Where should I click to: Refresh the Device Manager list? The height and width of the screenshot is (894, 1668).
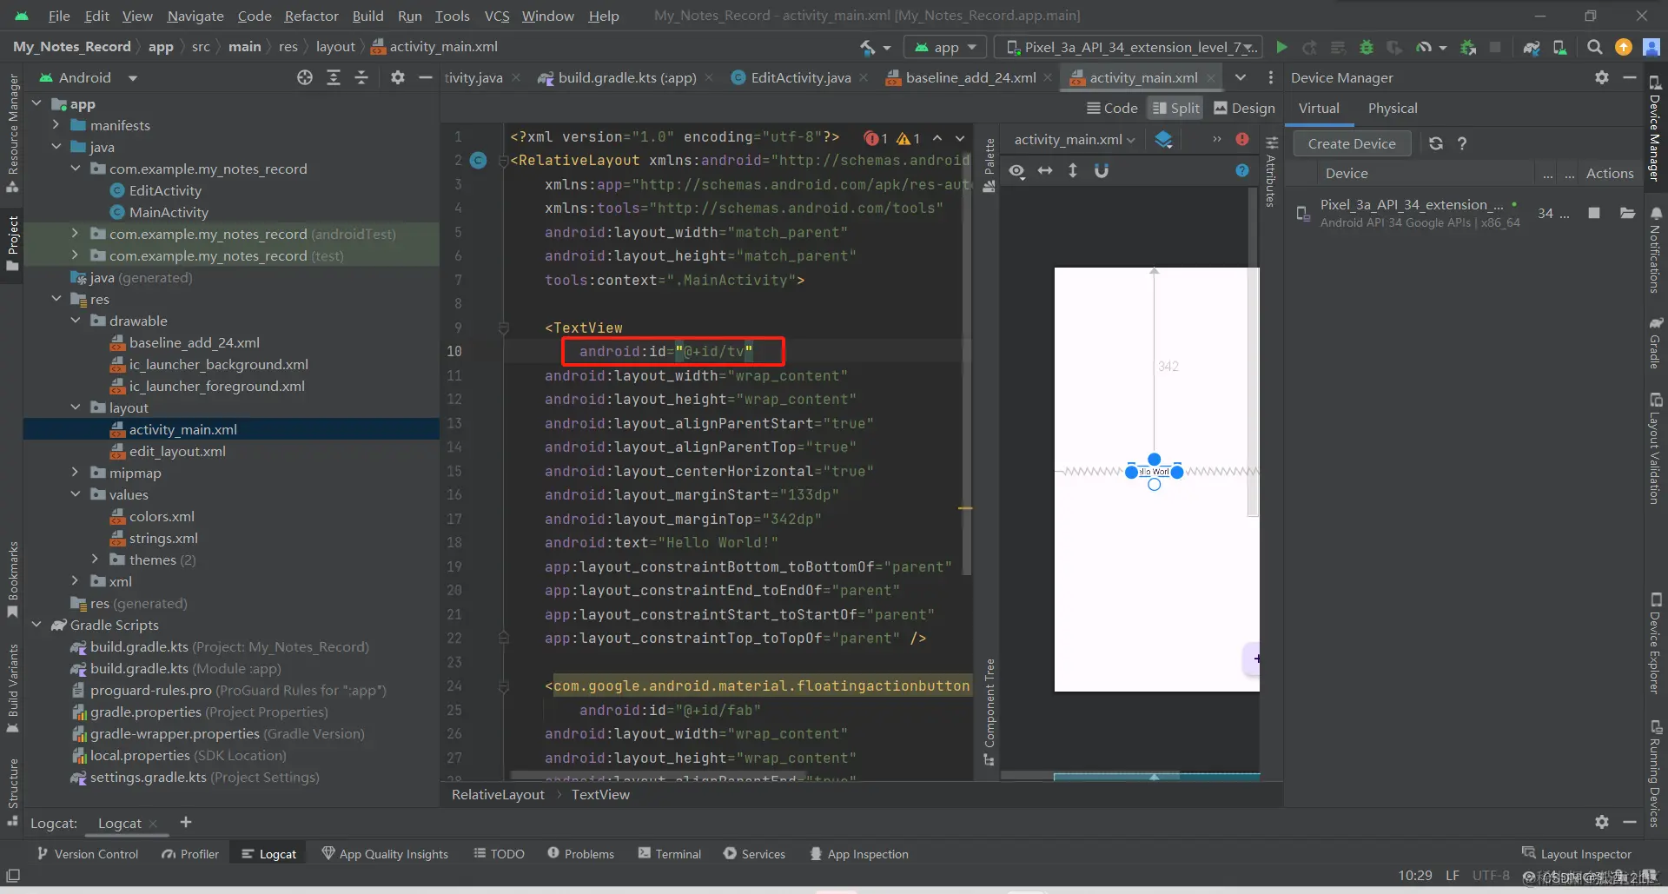[x=1436, y=143]
